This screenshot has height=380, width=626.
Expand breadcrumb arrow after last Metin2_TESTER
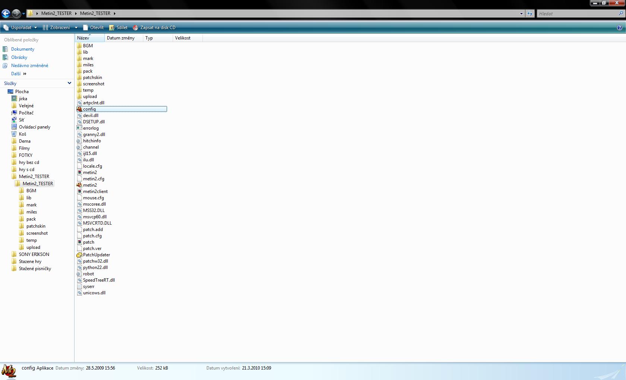point(114,13)
